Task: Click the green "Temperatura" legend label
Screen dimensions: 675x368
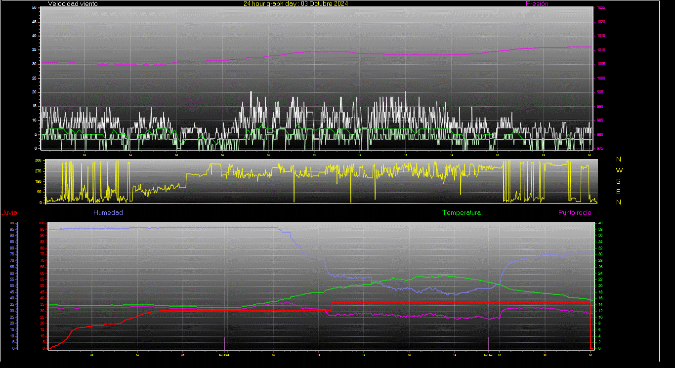Action: [x=461, y=212]
